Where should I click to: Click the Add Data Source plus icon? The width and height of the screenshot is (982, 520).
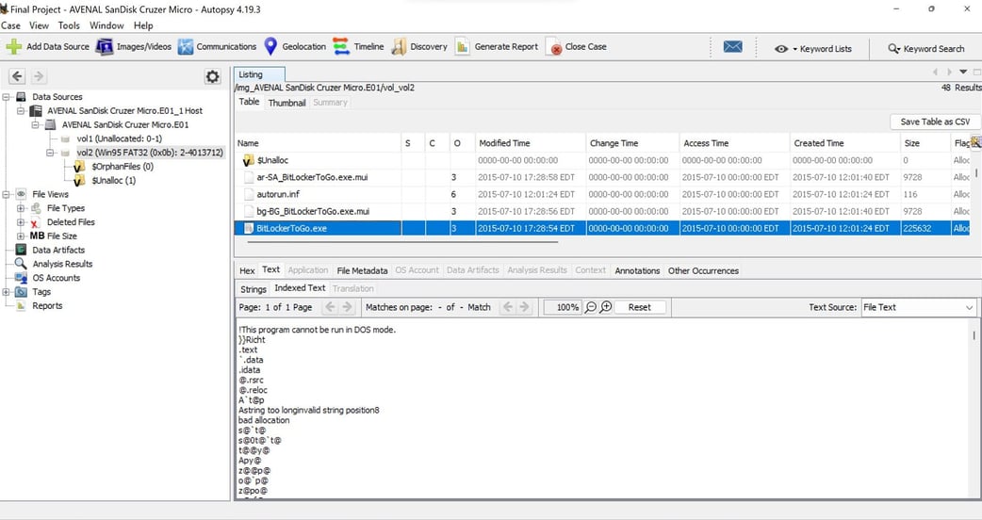tap(14, 46)
